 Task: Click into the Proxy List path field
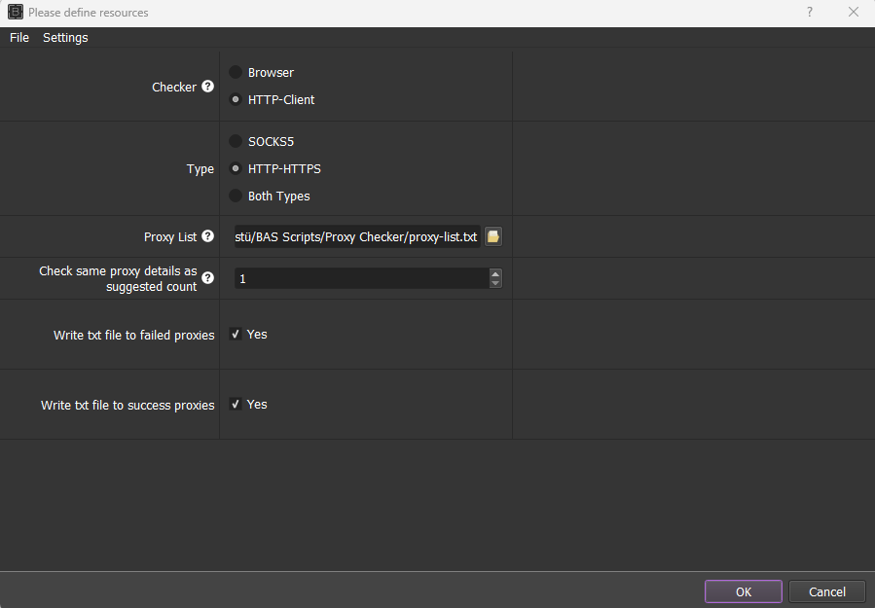(x=356, y=237)
